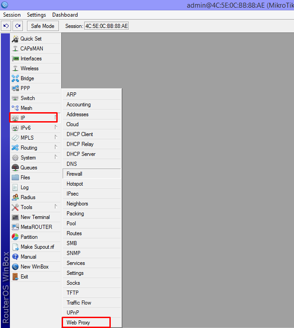Viewport: 294px width, 328px height.
Task: Open Traffic Flow entry
Action: pyautogui.click(x=92, y=303)
